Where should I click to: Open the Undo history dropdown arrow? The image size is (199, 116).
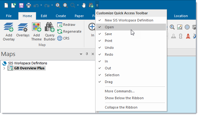(41, 5)
